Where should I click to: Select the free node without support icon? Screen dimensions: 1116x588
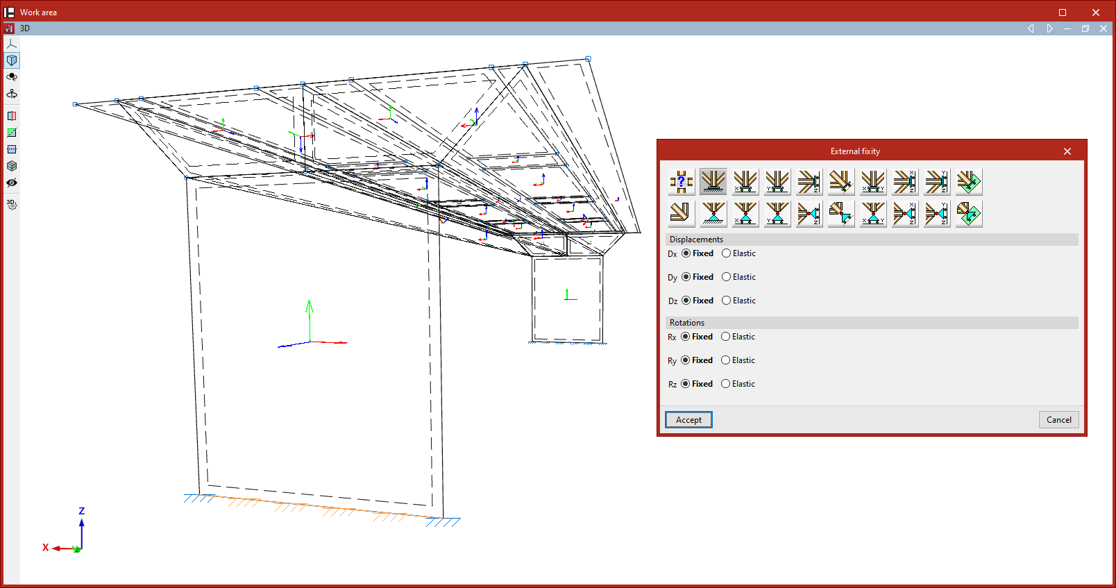682,214
